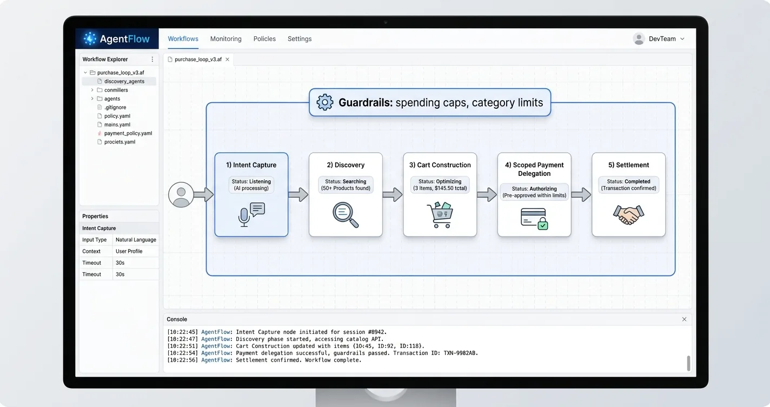Click the Console vertical scrollbar
This screenshot has height=407, width=770.
pos(688,363)
